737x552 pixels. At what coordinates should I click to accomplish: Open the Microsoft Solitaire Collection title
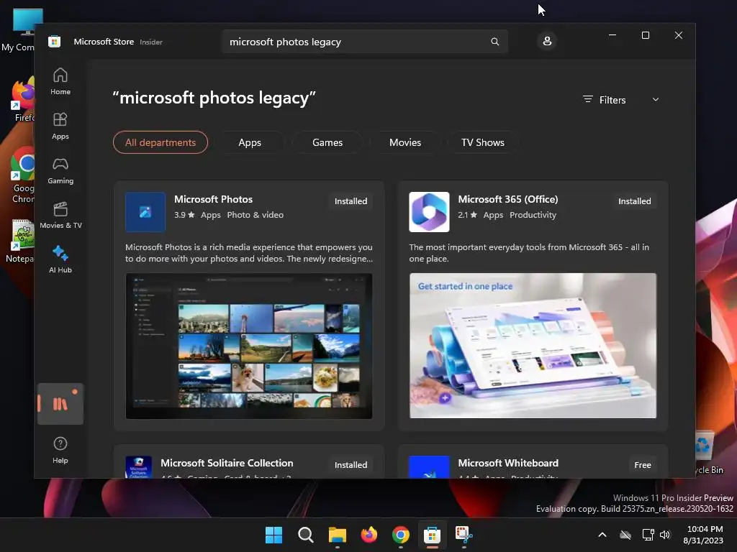pyautogui.click(x=227, y=463)
